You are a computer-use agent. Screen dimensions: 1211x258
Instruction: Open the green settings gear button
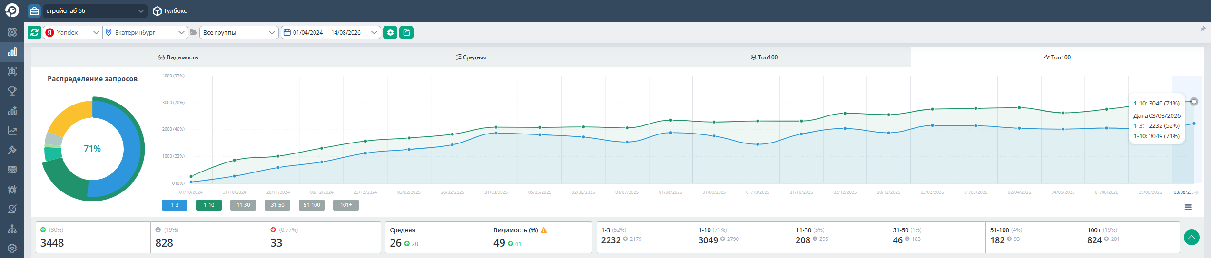pyautogui.click(x=390, y=32)
